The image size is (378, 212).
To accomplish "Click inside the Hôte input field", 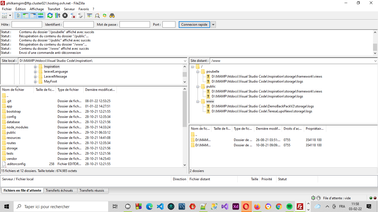I will point(27,25).
